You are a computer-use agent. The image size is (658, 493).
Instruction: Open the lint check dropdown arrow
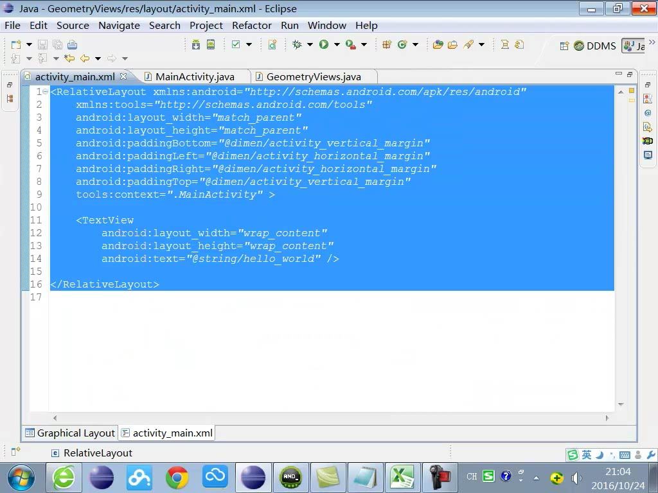249,44
